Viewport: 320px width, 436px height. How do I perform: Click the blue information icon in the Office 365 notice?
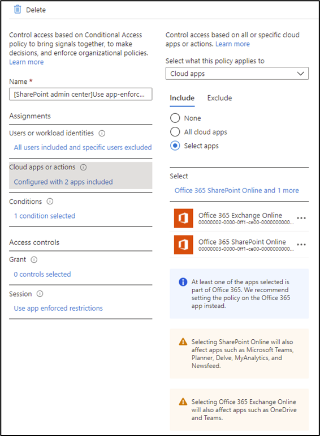[183, 282]
